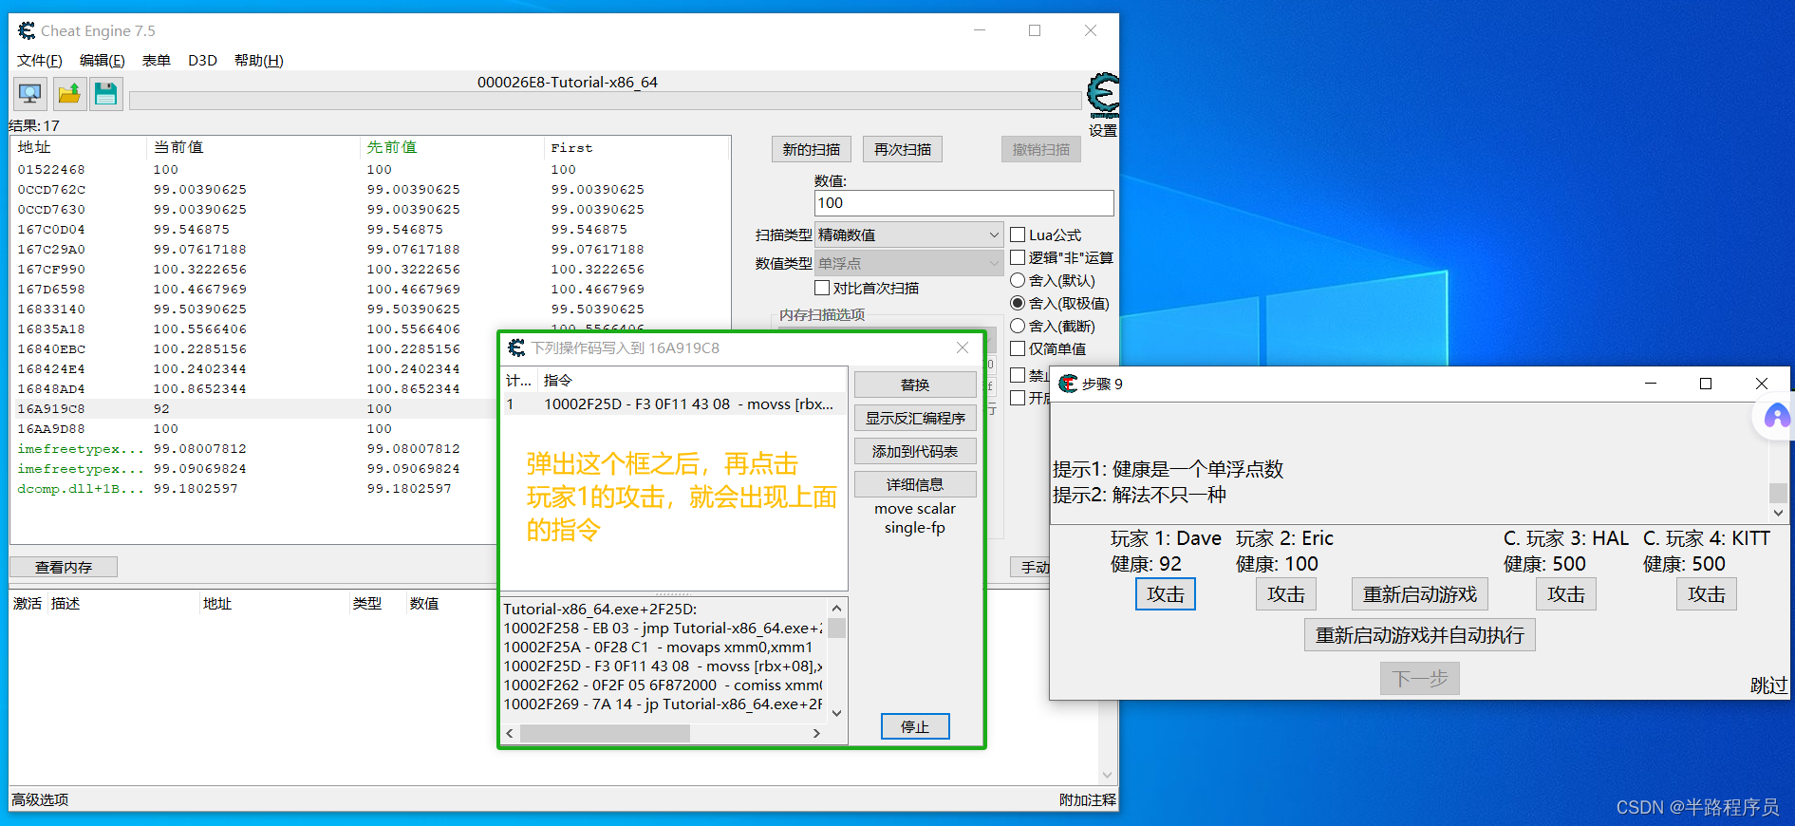This screenshot has width=1795, height=826.
Task: Toggle the 逻辑"非"运算 checkbox
Action: pyautogui.click(x=1018, y=257)
